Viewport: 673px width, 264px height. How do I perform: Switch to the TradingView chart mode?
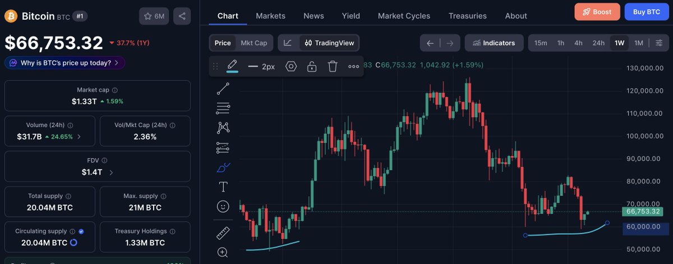click(x=329, y=43)
